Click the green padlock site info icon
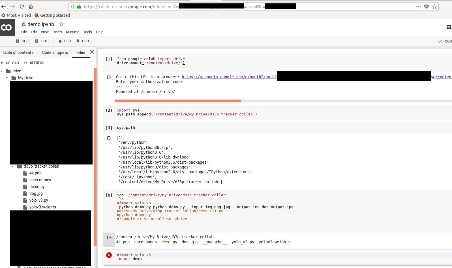This screenshot has height=268, width=452. (x=79, y=7)
